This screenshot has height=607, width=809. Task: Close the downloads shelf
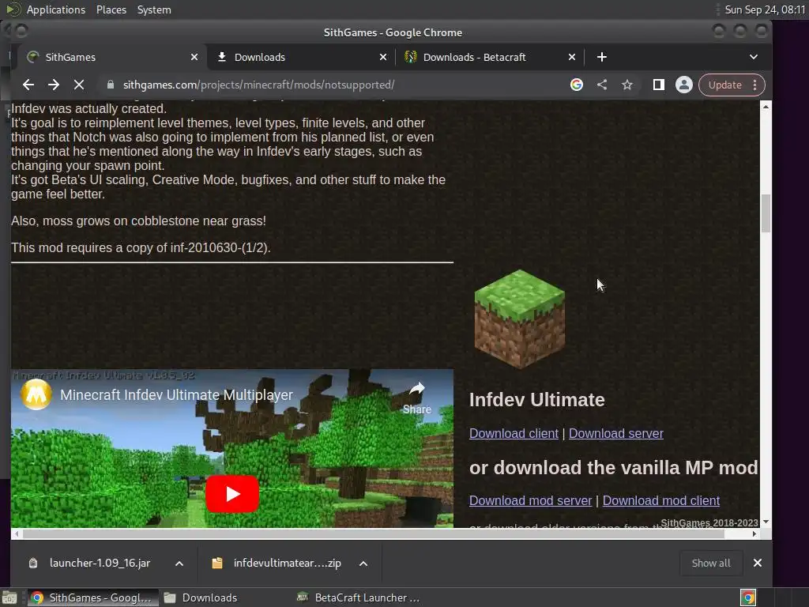(757, 563)
